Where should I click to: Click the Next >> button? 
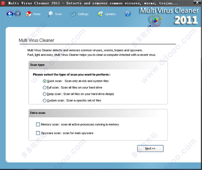point(150,148)
